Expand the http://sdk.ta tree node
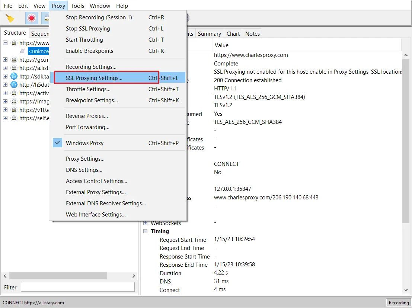 point(5,76)
